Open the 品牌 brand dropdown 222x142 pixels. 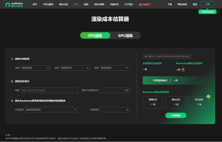pyautogui.click(x=36, y=68)
